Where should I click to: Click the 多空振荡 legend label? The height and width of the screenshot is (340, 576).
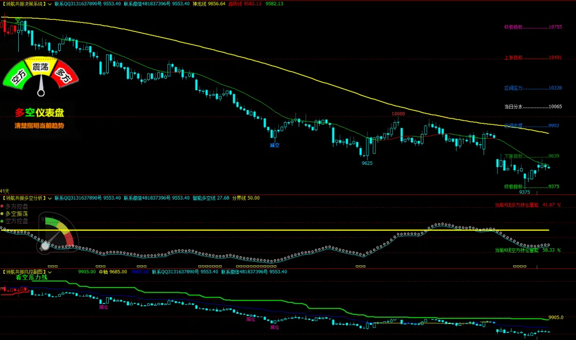pos(17,214)
